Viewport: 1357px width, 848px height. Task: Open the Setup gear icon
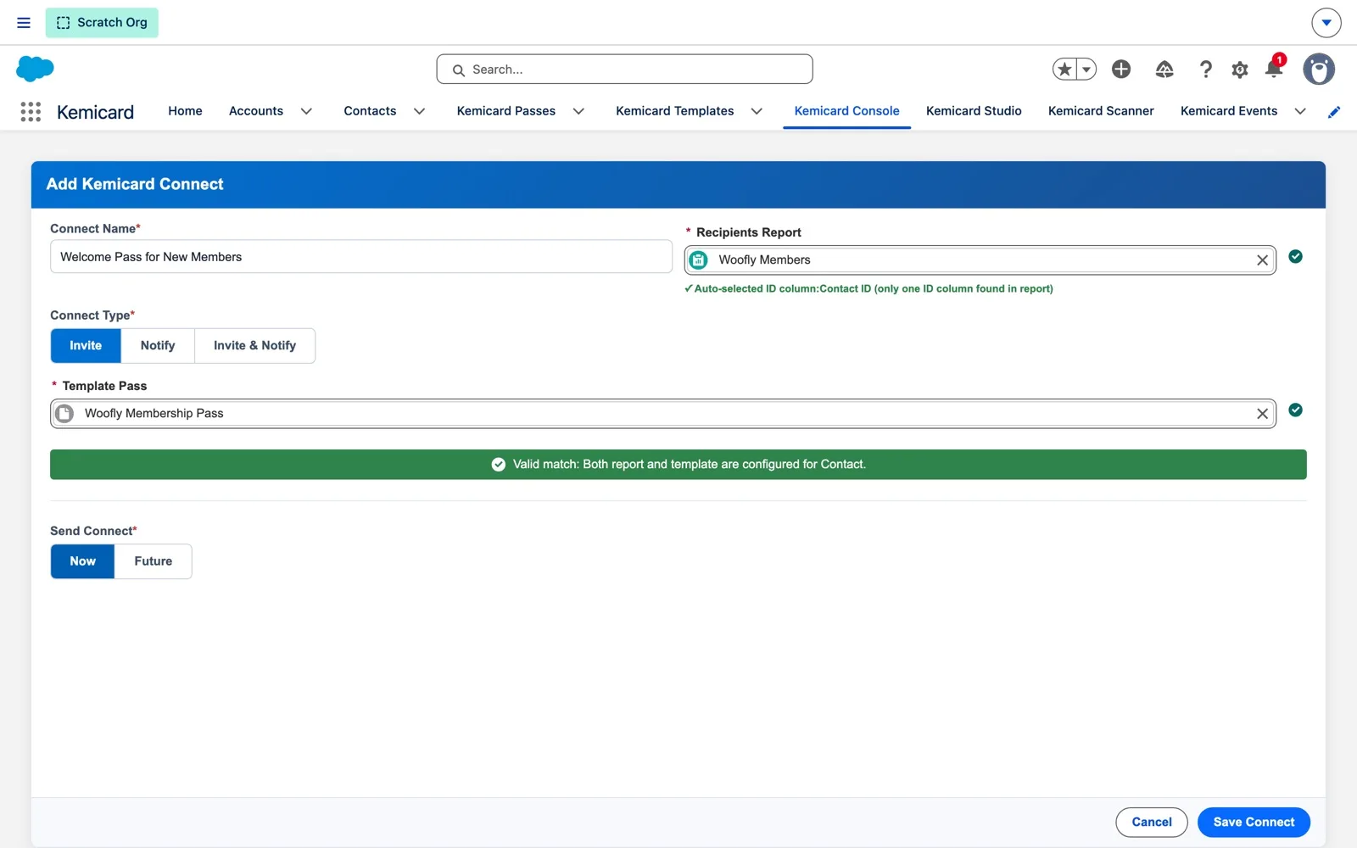point(1240,70)
